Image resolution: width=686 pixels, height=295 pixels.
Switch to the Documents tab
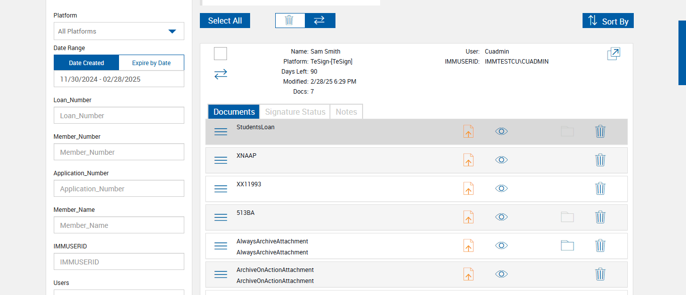coord(234,112)
